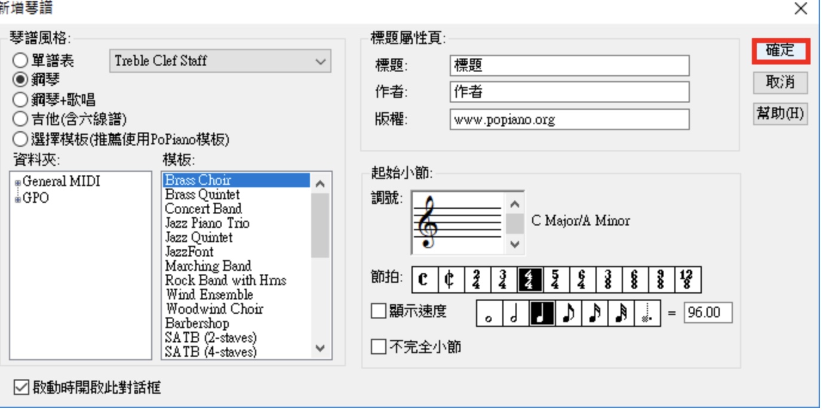Select 鋼琴 radio button
This screenshot has width=829, height=414.
[21, 79]
